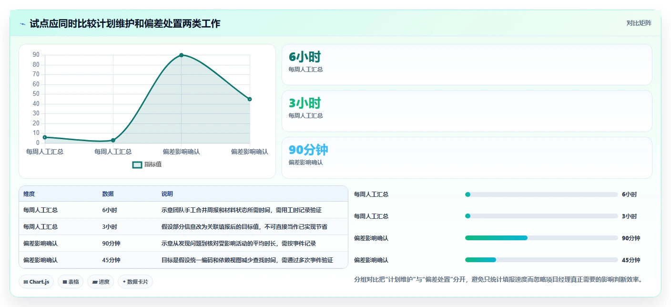
Task: Open the 对比矩阵 label in the header
Action: tap(639, 23)
